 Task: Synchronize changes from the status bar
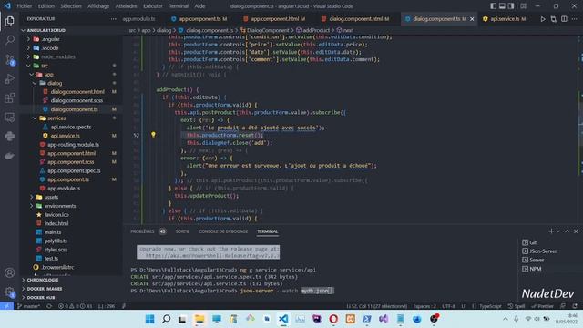[x=49, y=306]
